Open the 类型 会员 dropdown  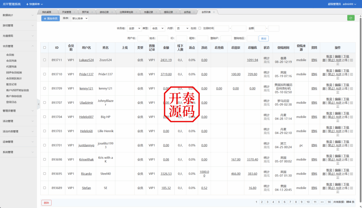pyautogui.click(x=158, y=28)
